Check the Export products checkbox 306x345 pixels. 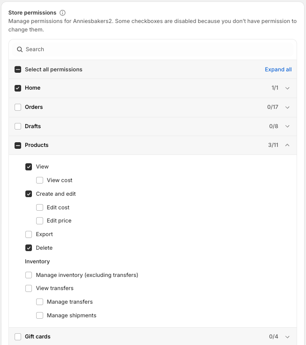[29, 234]
